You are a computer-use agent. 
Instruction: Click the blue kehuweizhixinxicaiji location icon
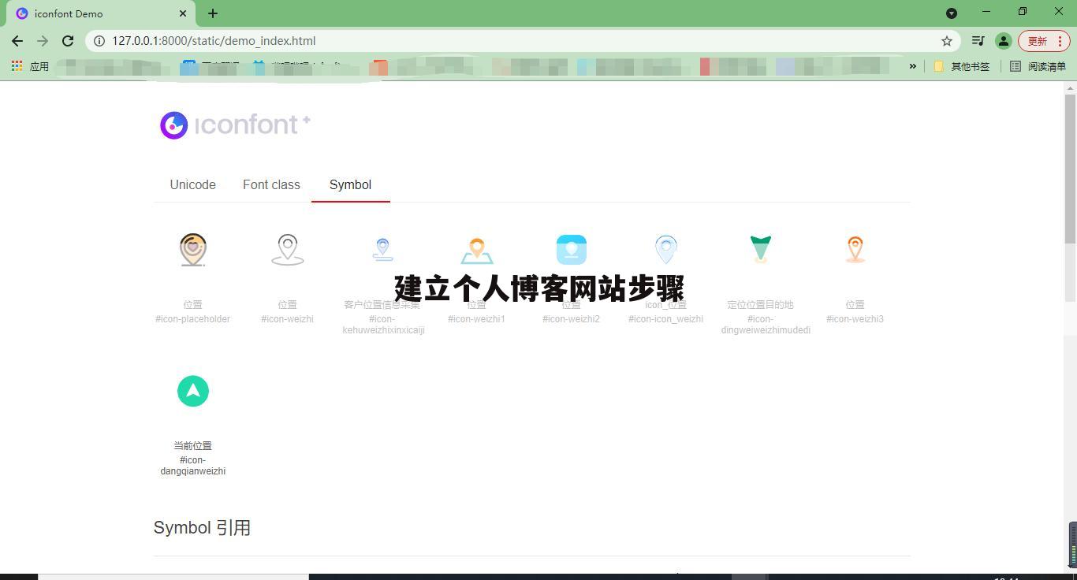382,250
